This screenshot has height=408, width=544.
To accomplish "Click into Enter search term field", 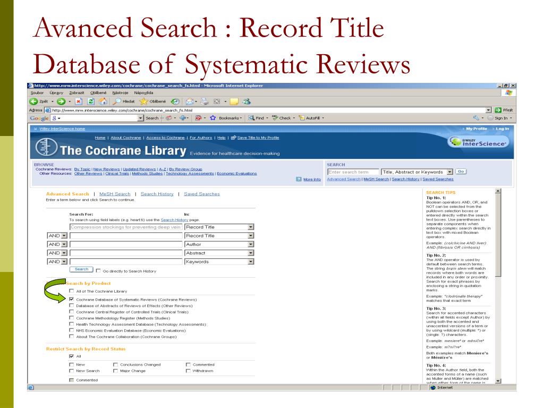I will coord(353,172).
